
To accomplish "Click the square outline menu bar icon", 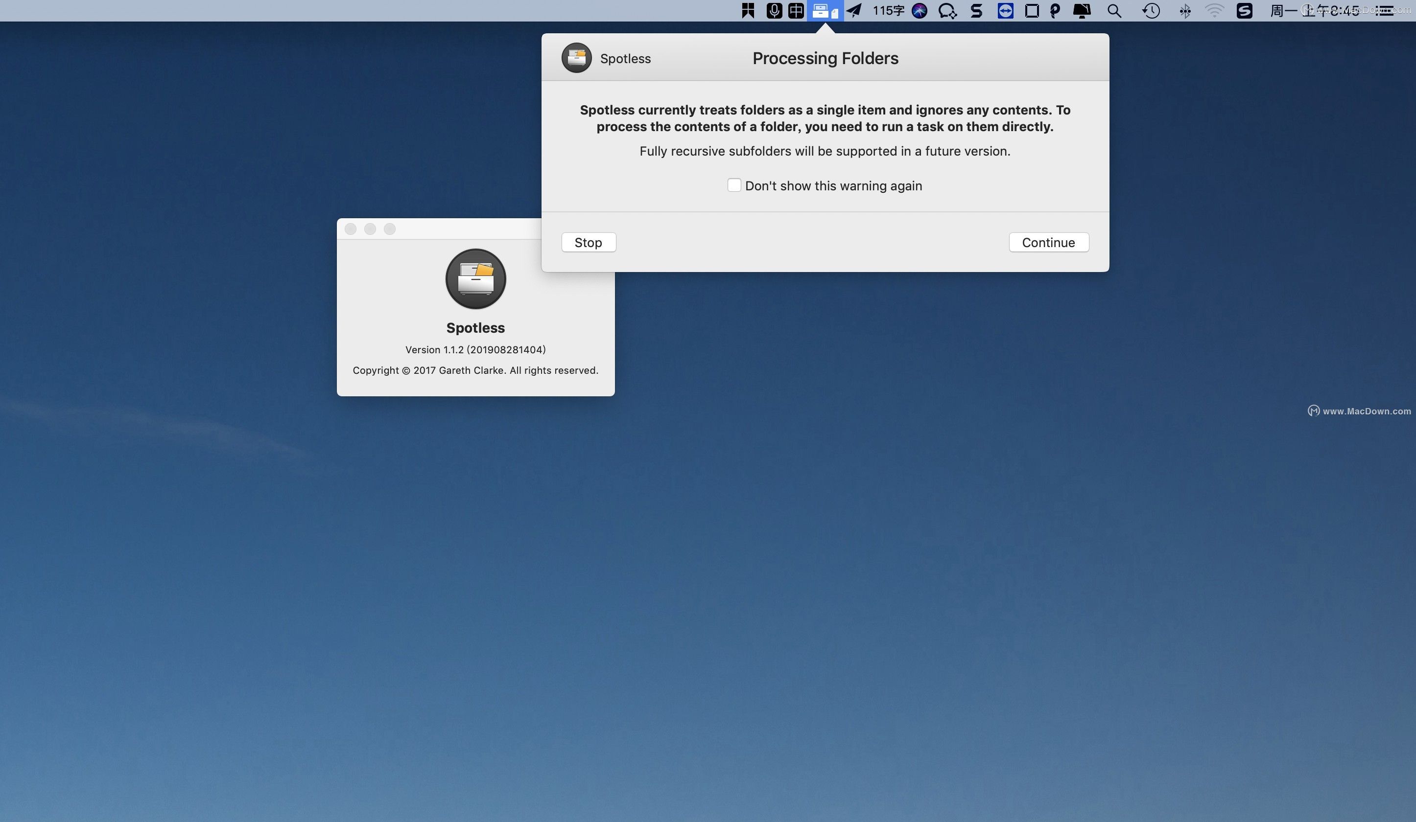I will tap(1032, 11).
